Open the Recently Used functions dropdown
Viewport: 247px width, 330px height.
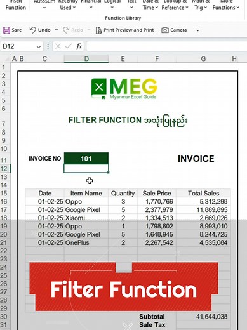click(x=68, y=4)
